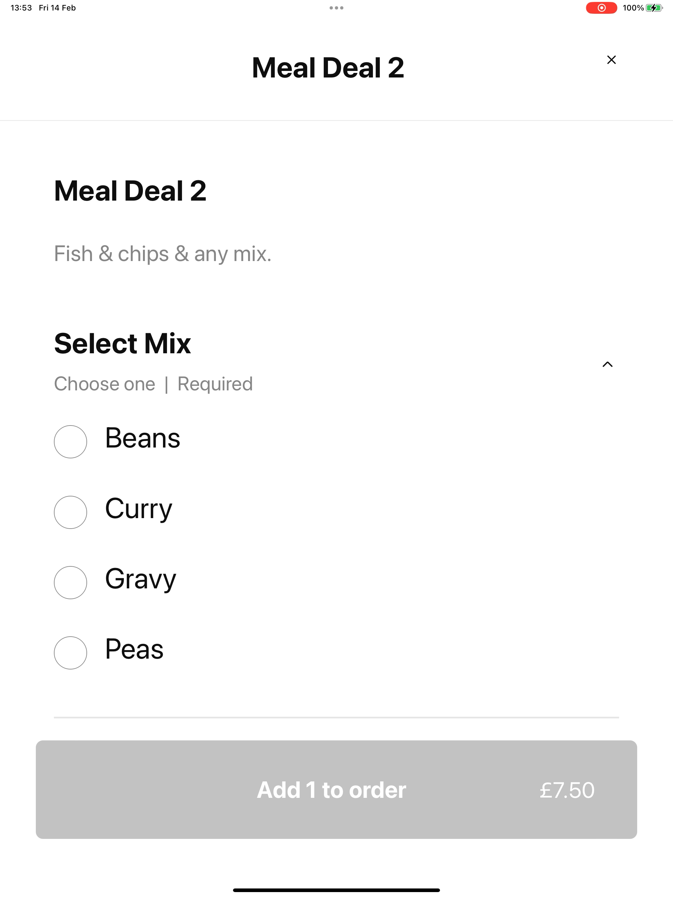Tap the home indicator bar
The image size is (673, 897).
coord(336,890)
